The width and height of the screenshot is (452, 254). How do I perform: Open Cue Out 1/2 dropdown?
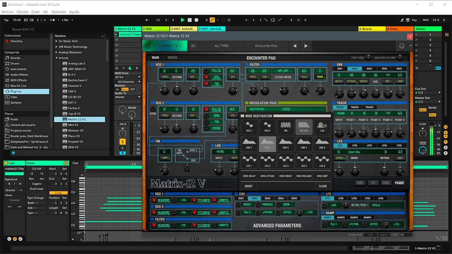(428, 93)
